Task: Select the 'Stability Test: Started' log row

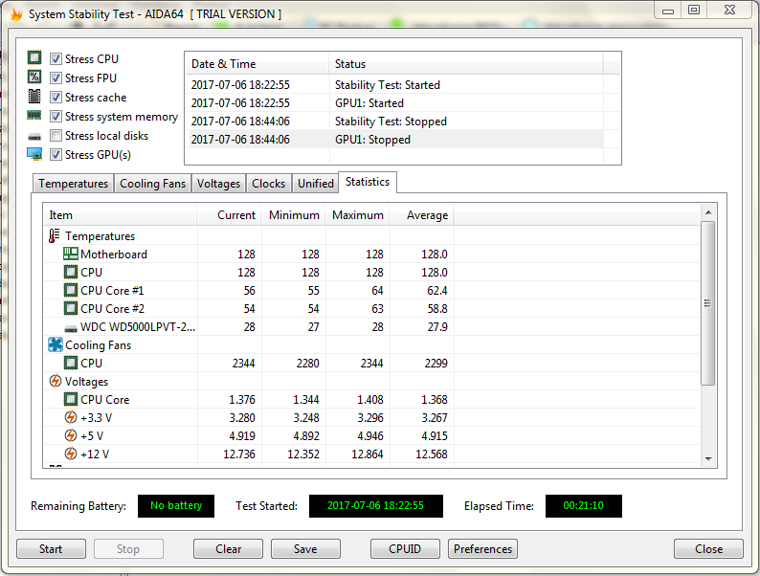Action: click(x=394, y=85)
